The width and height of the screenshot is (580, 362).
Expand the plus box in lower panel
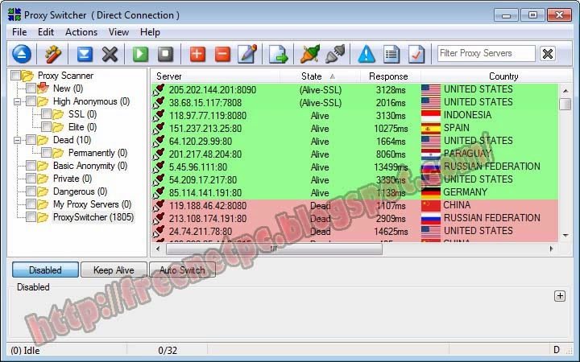point(560,296)
